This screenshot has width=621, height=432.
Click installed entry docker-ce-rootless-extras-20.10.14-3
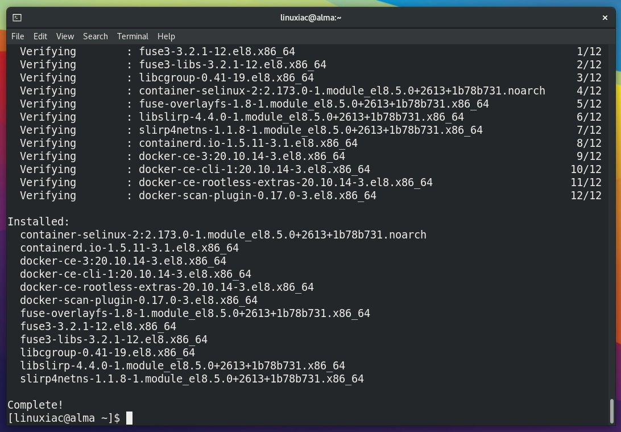point(167,287)
